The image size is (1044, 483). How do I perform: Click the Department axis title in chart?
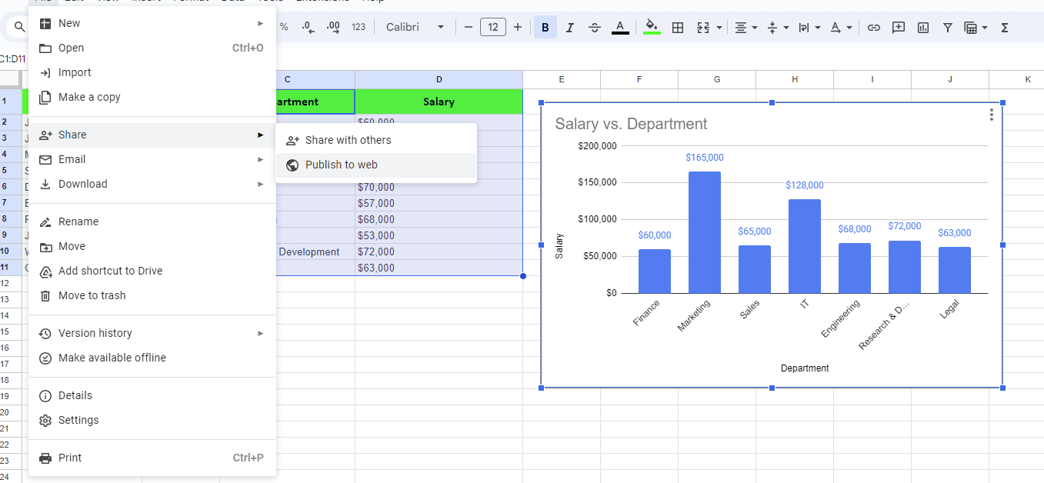(805, 368)
